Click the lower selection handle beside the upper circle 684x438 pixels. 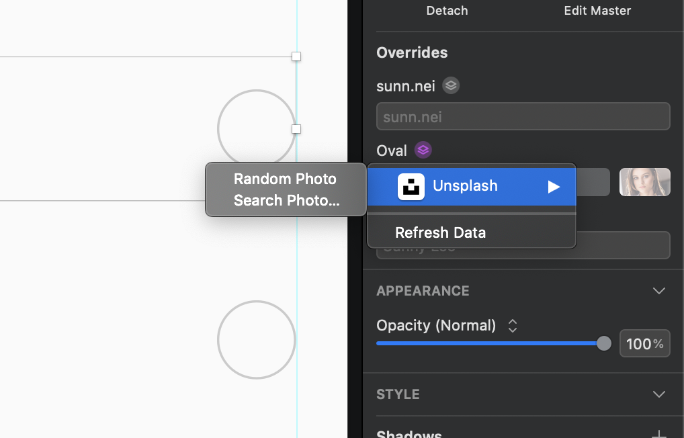pyautogui.click(x=296, y=128)
